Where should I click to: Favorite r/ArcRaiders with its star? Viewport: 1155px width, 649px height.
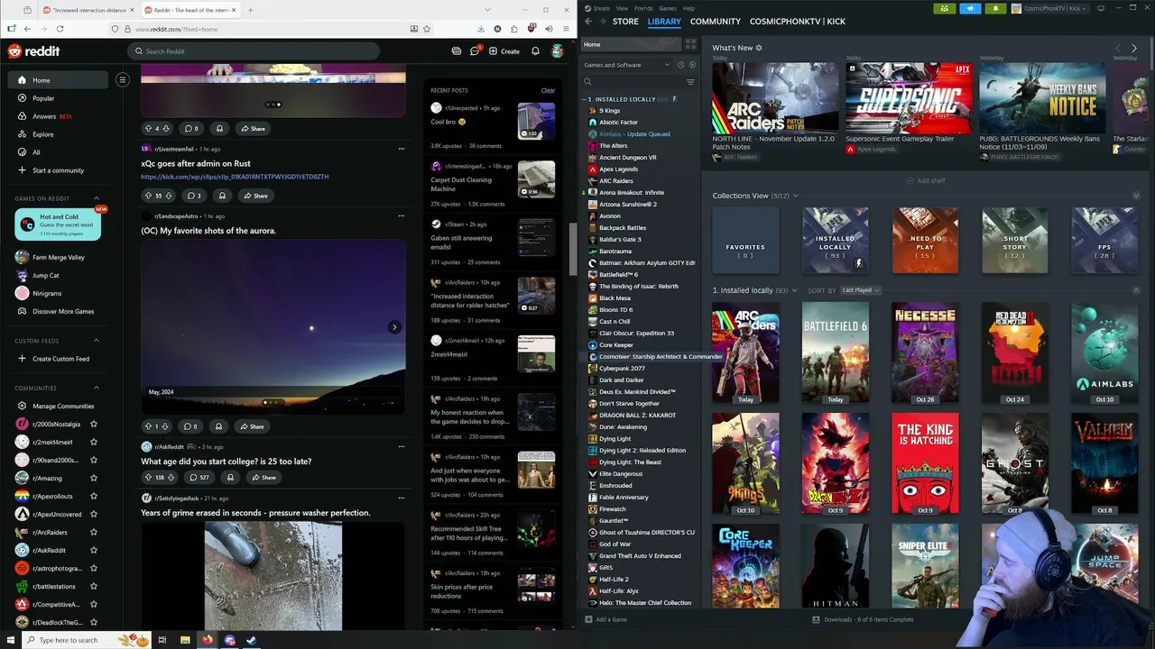coord(94,533)
